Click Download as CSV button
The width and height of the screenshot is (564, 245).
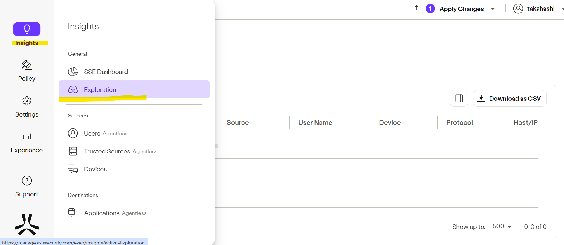(510, 98)
